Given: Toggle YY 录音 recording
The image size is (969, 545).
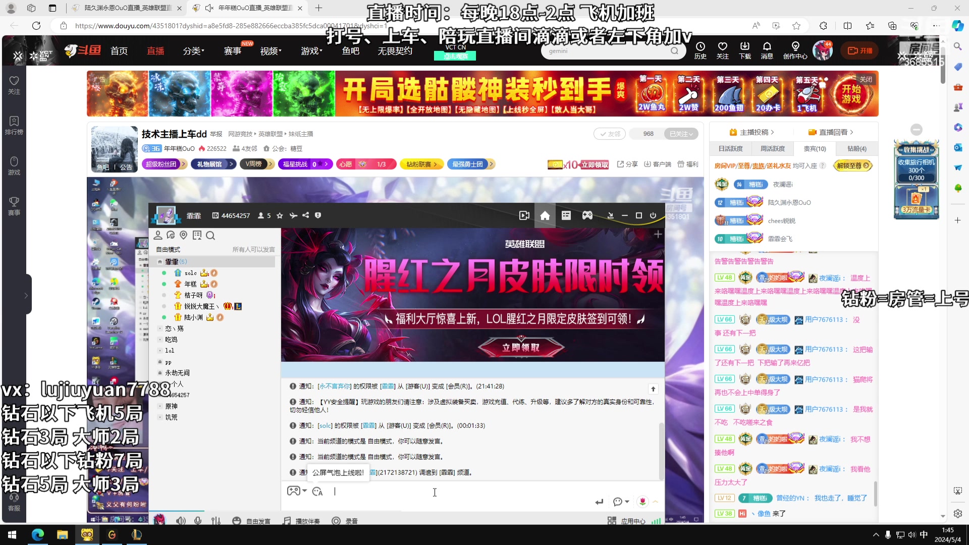Looking at the screenshot, I should [345, 521].
